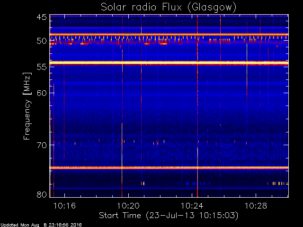Click the '10:28' time tick label
303x227 pixels.
point(256,206)
